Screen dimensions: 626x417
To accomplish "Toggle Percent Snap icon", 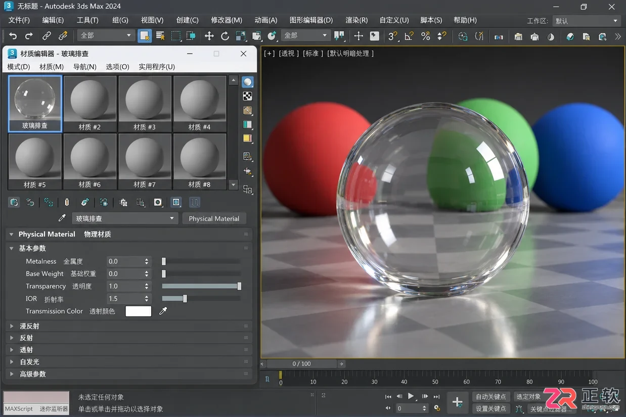I will coord(425,36).
